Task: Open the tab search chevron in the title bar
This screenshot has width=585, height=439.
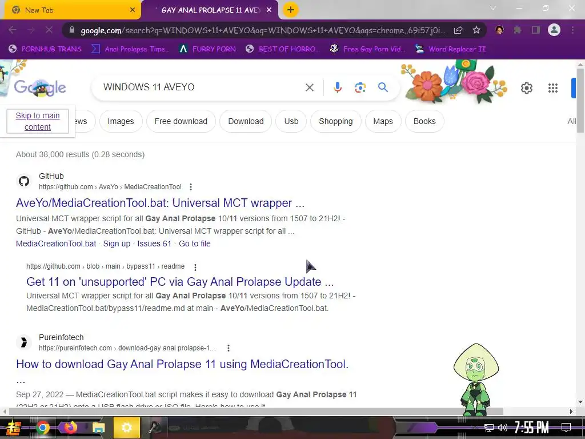Action: coord(493,8)
